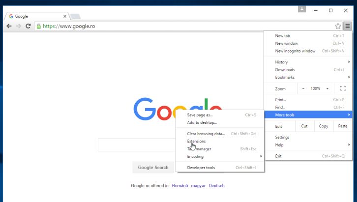357x202 pixels.
Task: Increase zoom with the plus button
Action: click(327, 89)
